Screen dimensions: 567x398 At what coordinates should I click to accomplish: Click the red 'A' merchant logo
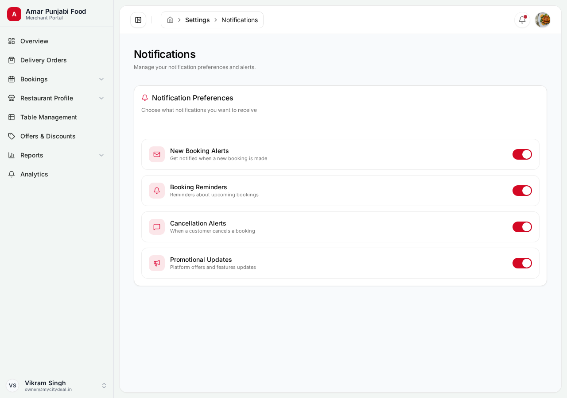[14, 14]
